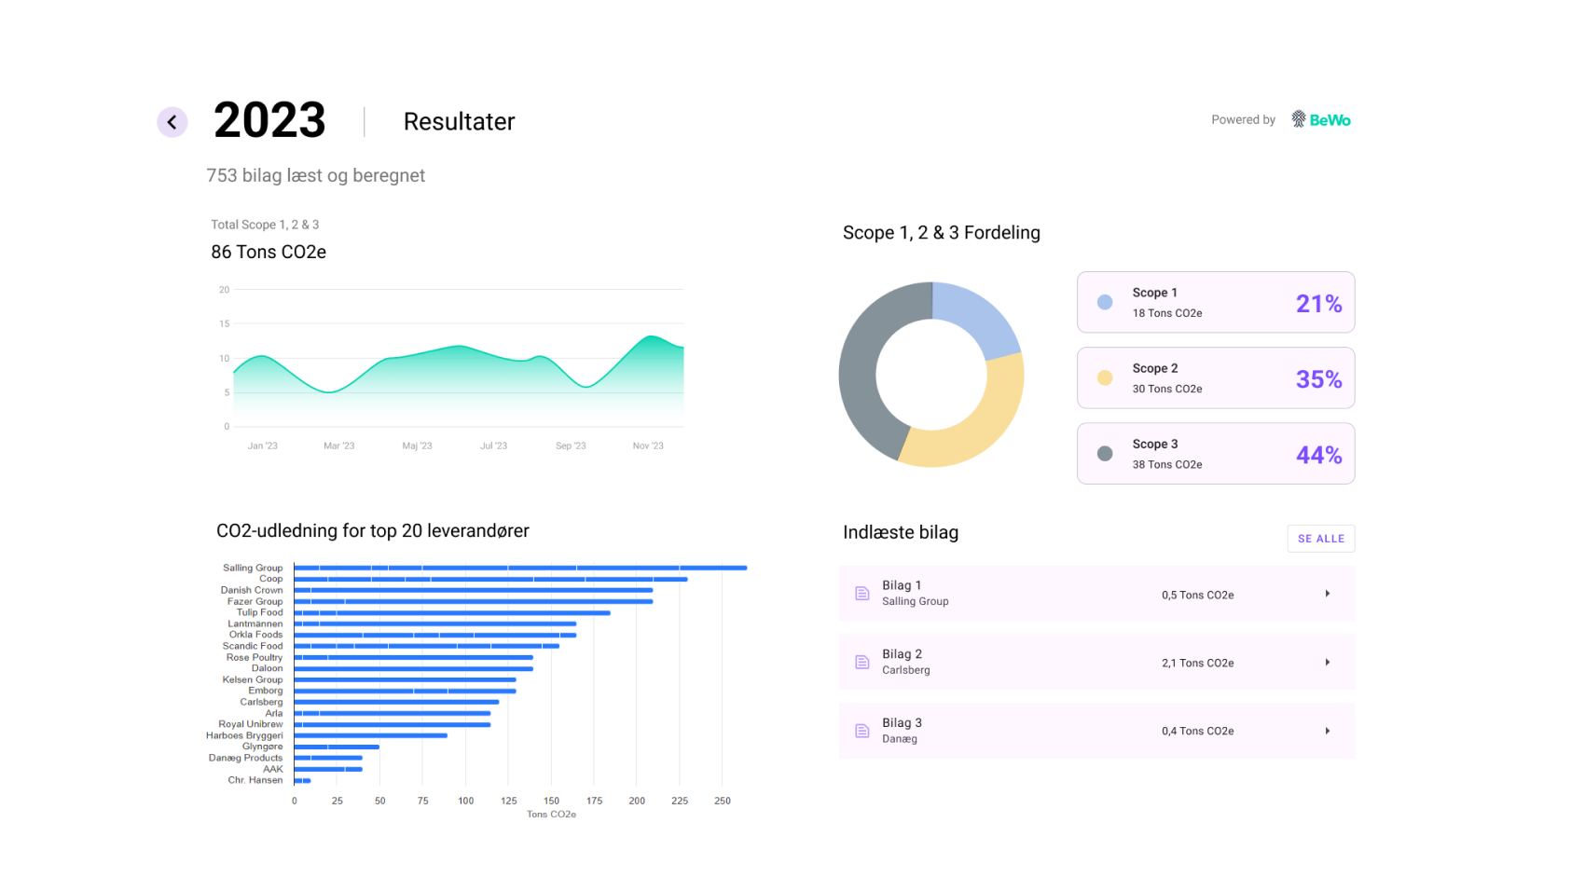The height and width of the screenshot is (891, 1585).
Task: Click the Salling Group bar in chart
Action: point(519,568)
